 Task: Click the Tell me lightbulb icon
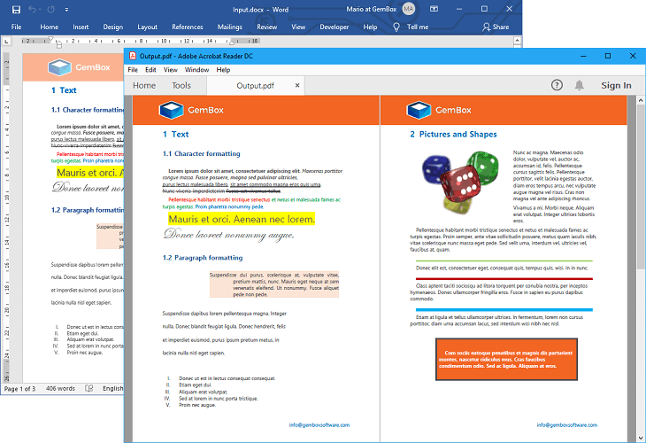(x=394, y=27)
